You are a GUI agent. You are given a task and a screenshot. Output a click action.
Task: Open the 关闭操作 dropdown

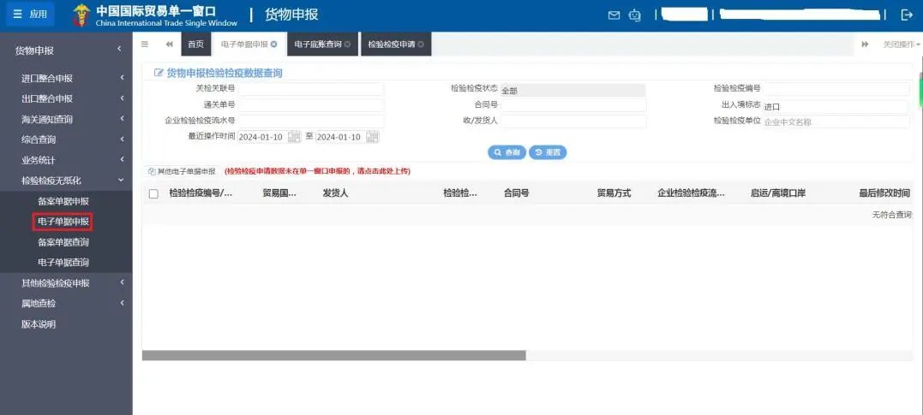click(x=901, y=44)
